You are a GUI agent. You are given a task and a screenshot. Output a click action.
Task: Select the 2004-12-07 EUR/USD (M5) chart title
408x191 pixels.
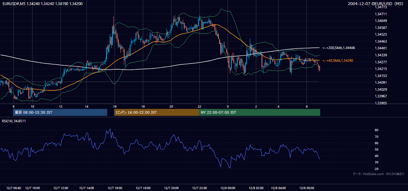(376, 4)
